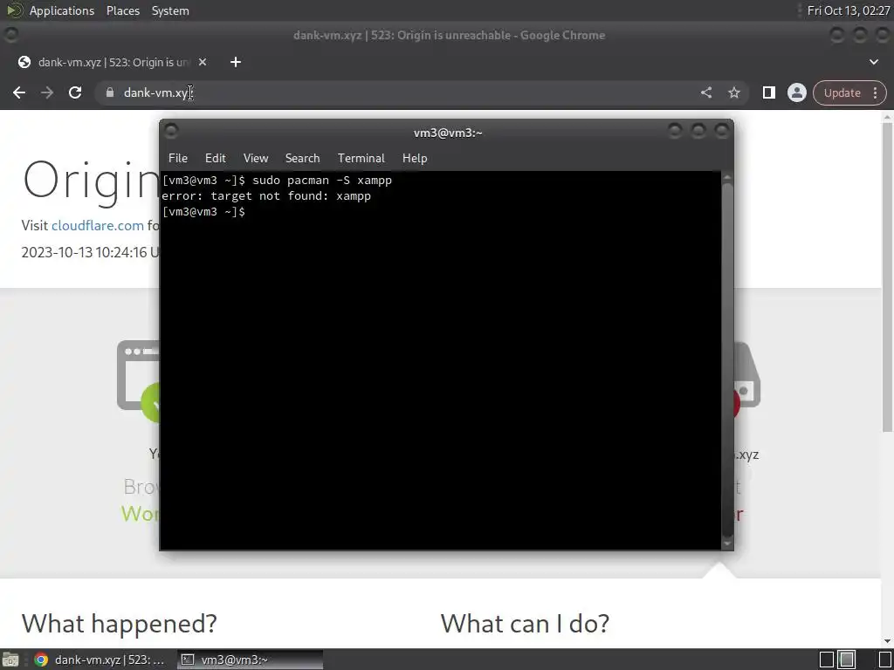Click the forward navigation arrow in Chrome
Image resolution: width=894 pixels, height=670 pixels.
point(47,92)
